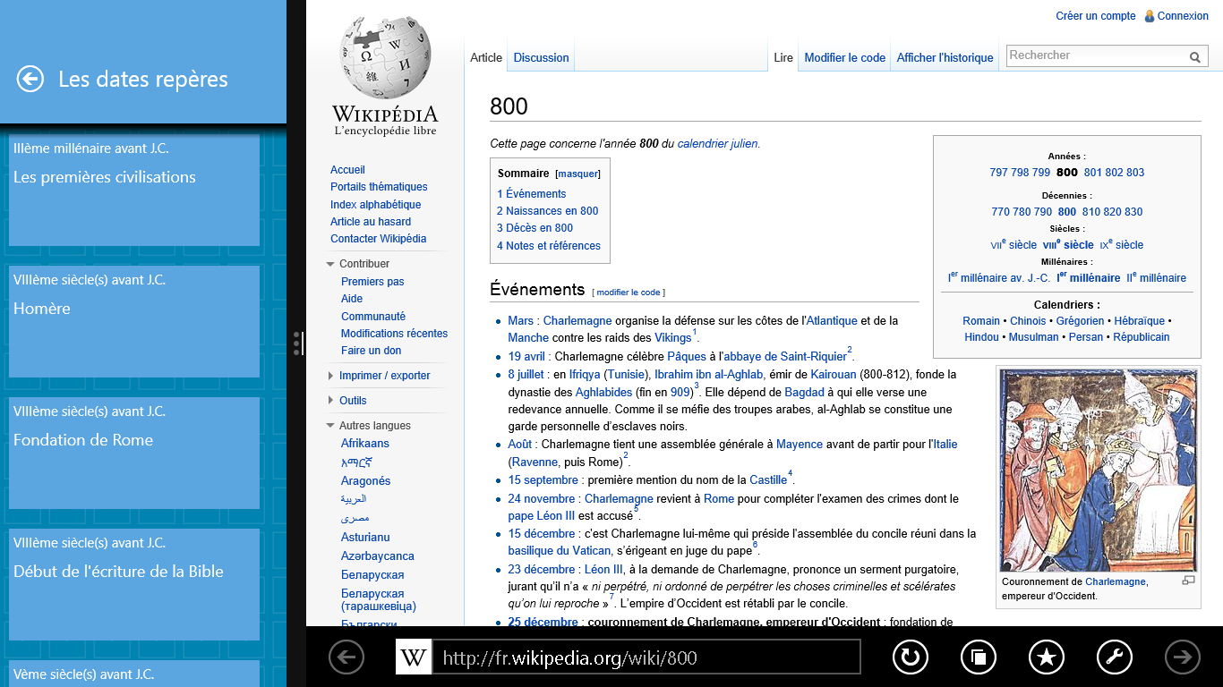Screen dimensions: 1223x687
Task: Jump to 1 Événements in Sommaire
Action: 532,194
